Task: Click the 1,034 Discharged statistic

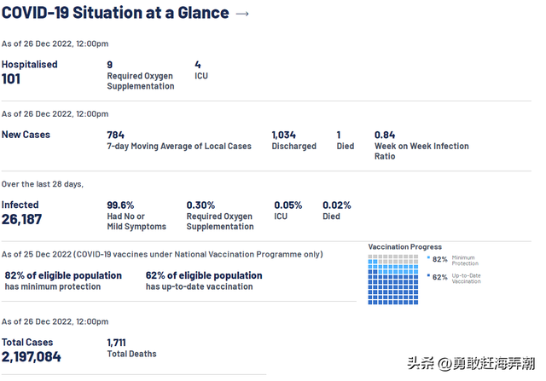Action: [284, 135]
